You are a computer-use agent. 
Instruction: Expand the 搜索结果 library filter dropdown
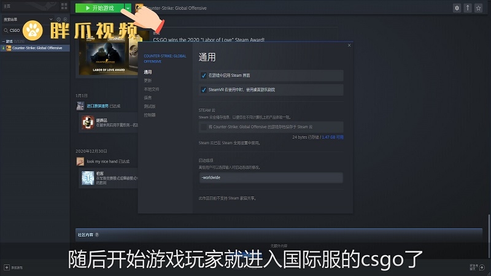pos(51,20)
